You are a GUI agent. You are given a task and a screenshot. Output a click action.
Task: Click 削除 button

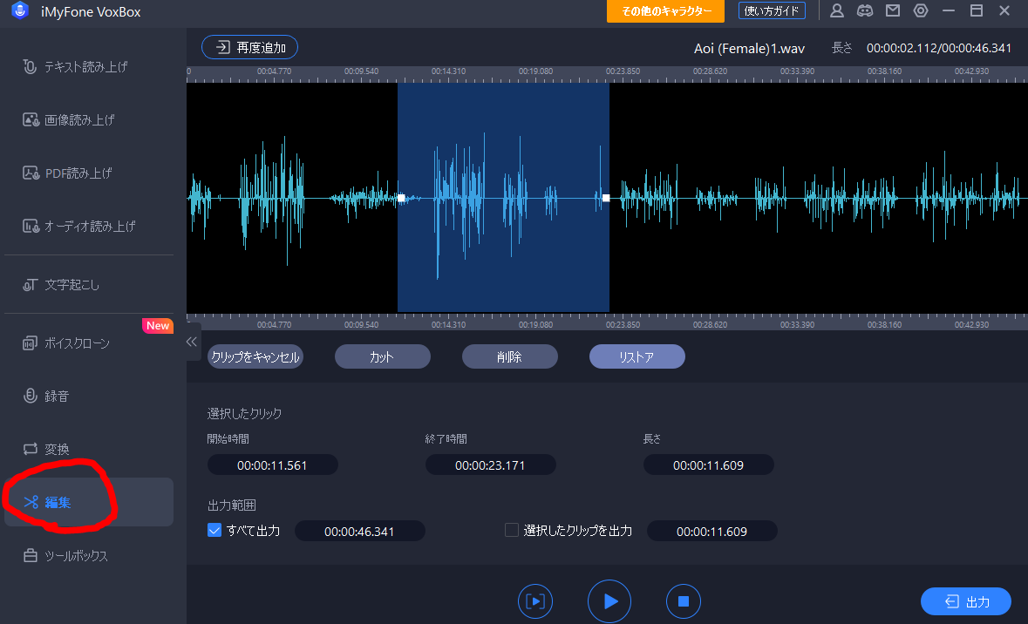click(509, 357)
